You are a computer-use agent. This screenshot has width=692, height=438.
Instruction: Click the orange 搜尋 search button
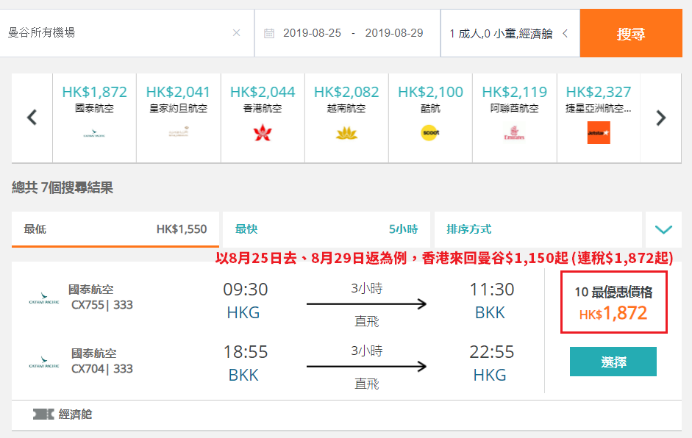coord(631,34)
